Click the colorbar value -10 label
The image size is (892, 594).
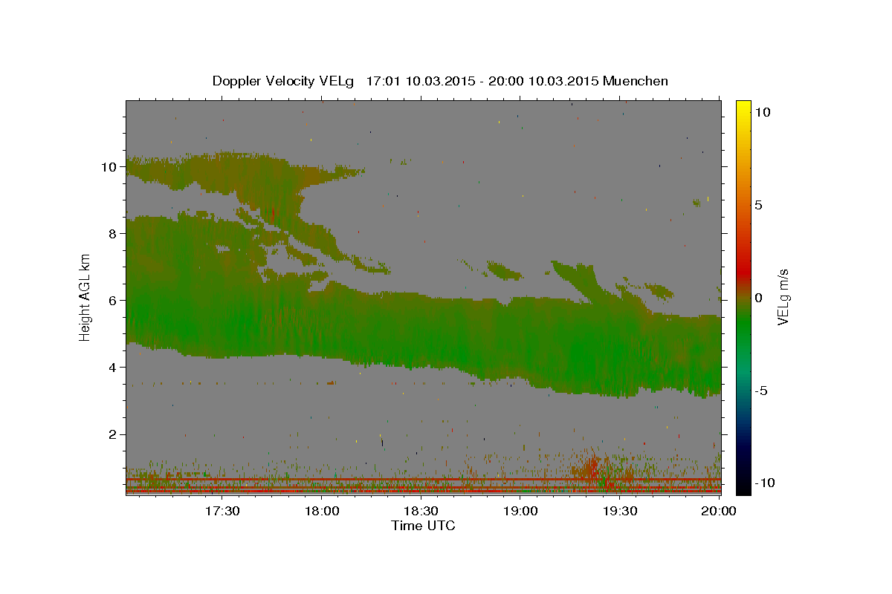click(763, 483)
